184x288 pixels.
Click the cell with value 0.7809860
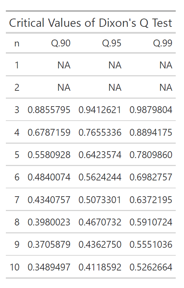pos(151,155)
